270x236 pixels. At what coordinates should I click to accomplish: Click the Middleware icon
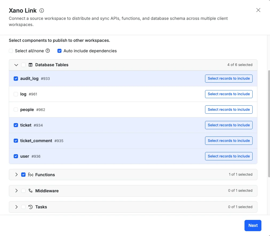pyautogui.click(x=31, y=191)
